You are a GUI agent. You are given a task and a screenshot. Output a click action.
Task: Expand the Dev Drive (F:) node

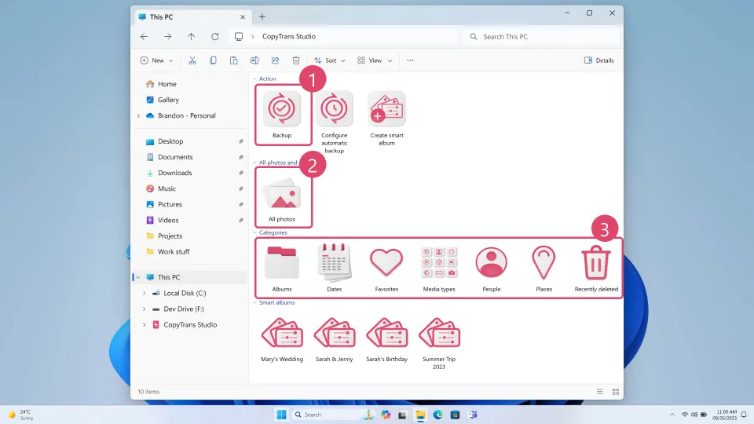coord(144,309)
